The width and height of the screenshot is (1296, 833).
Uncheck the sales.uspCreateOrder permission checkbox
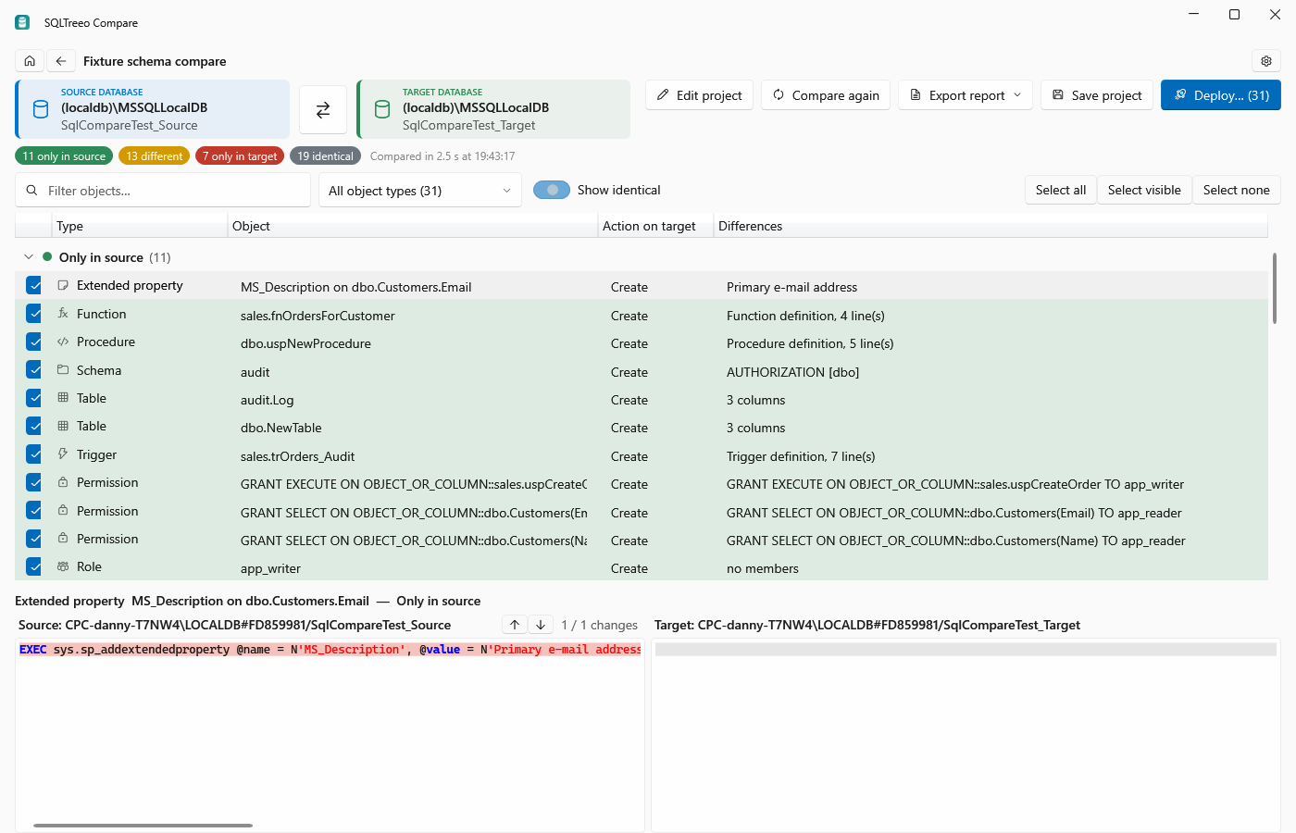pos(34,482)
